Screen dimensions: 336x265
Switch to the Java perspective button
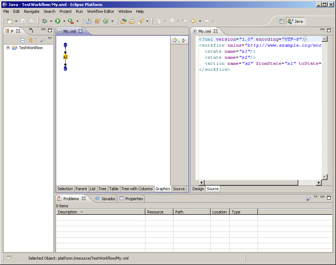click(295, 21)
